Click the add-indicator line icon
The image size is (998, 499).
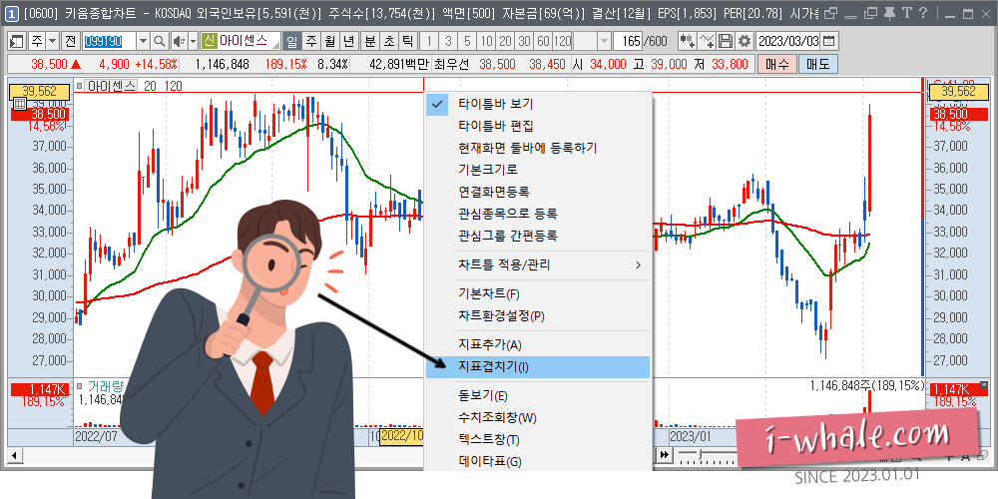707,42
